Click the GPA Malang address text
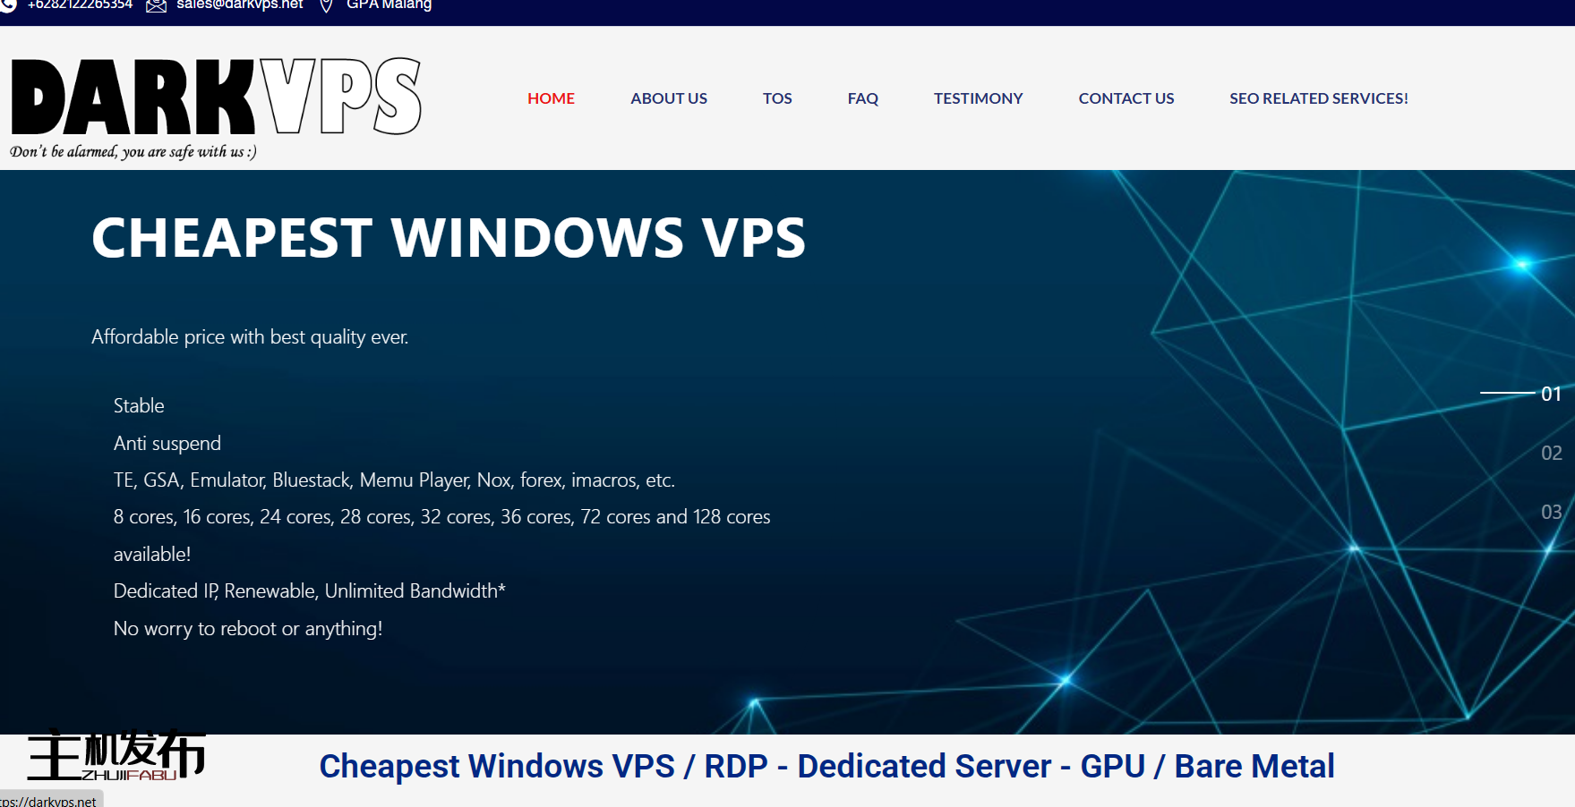Screen dimensions: 1575x807 coord(389,4)
